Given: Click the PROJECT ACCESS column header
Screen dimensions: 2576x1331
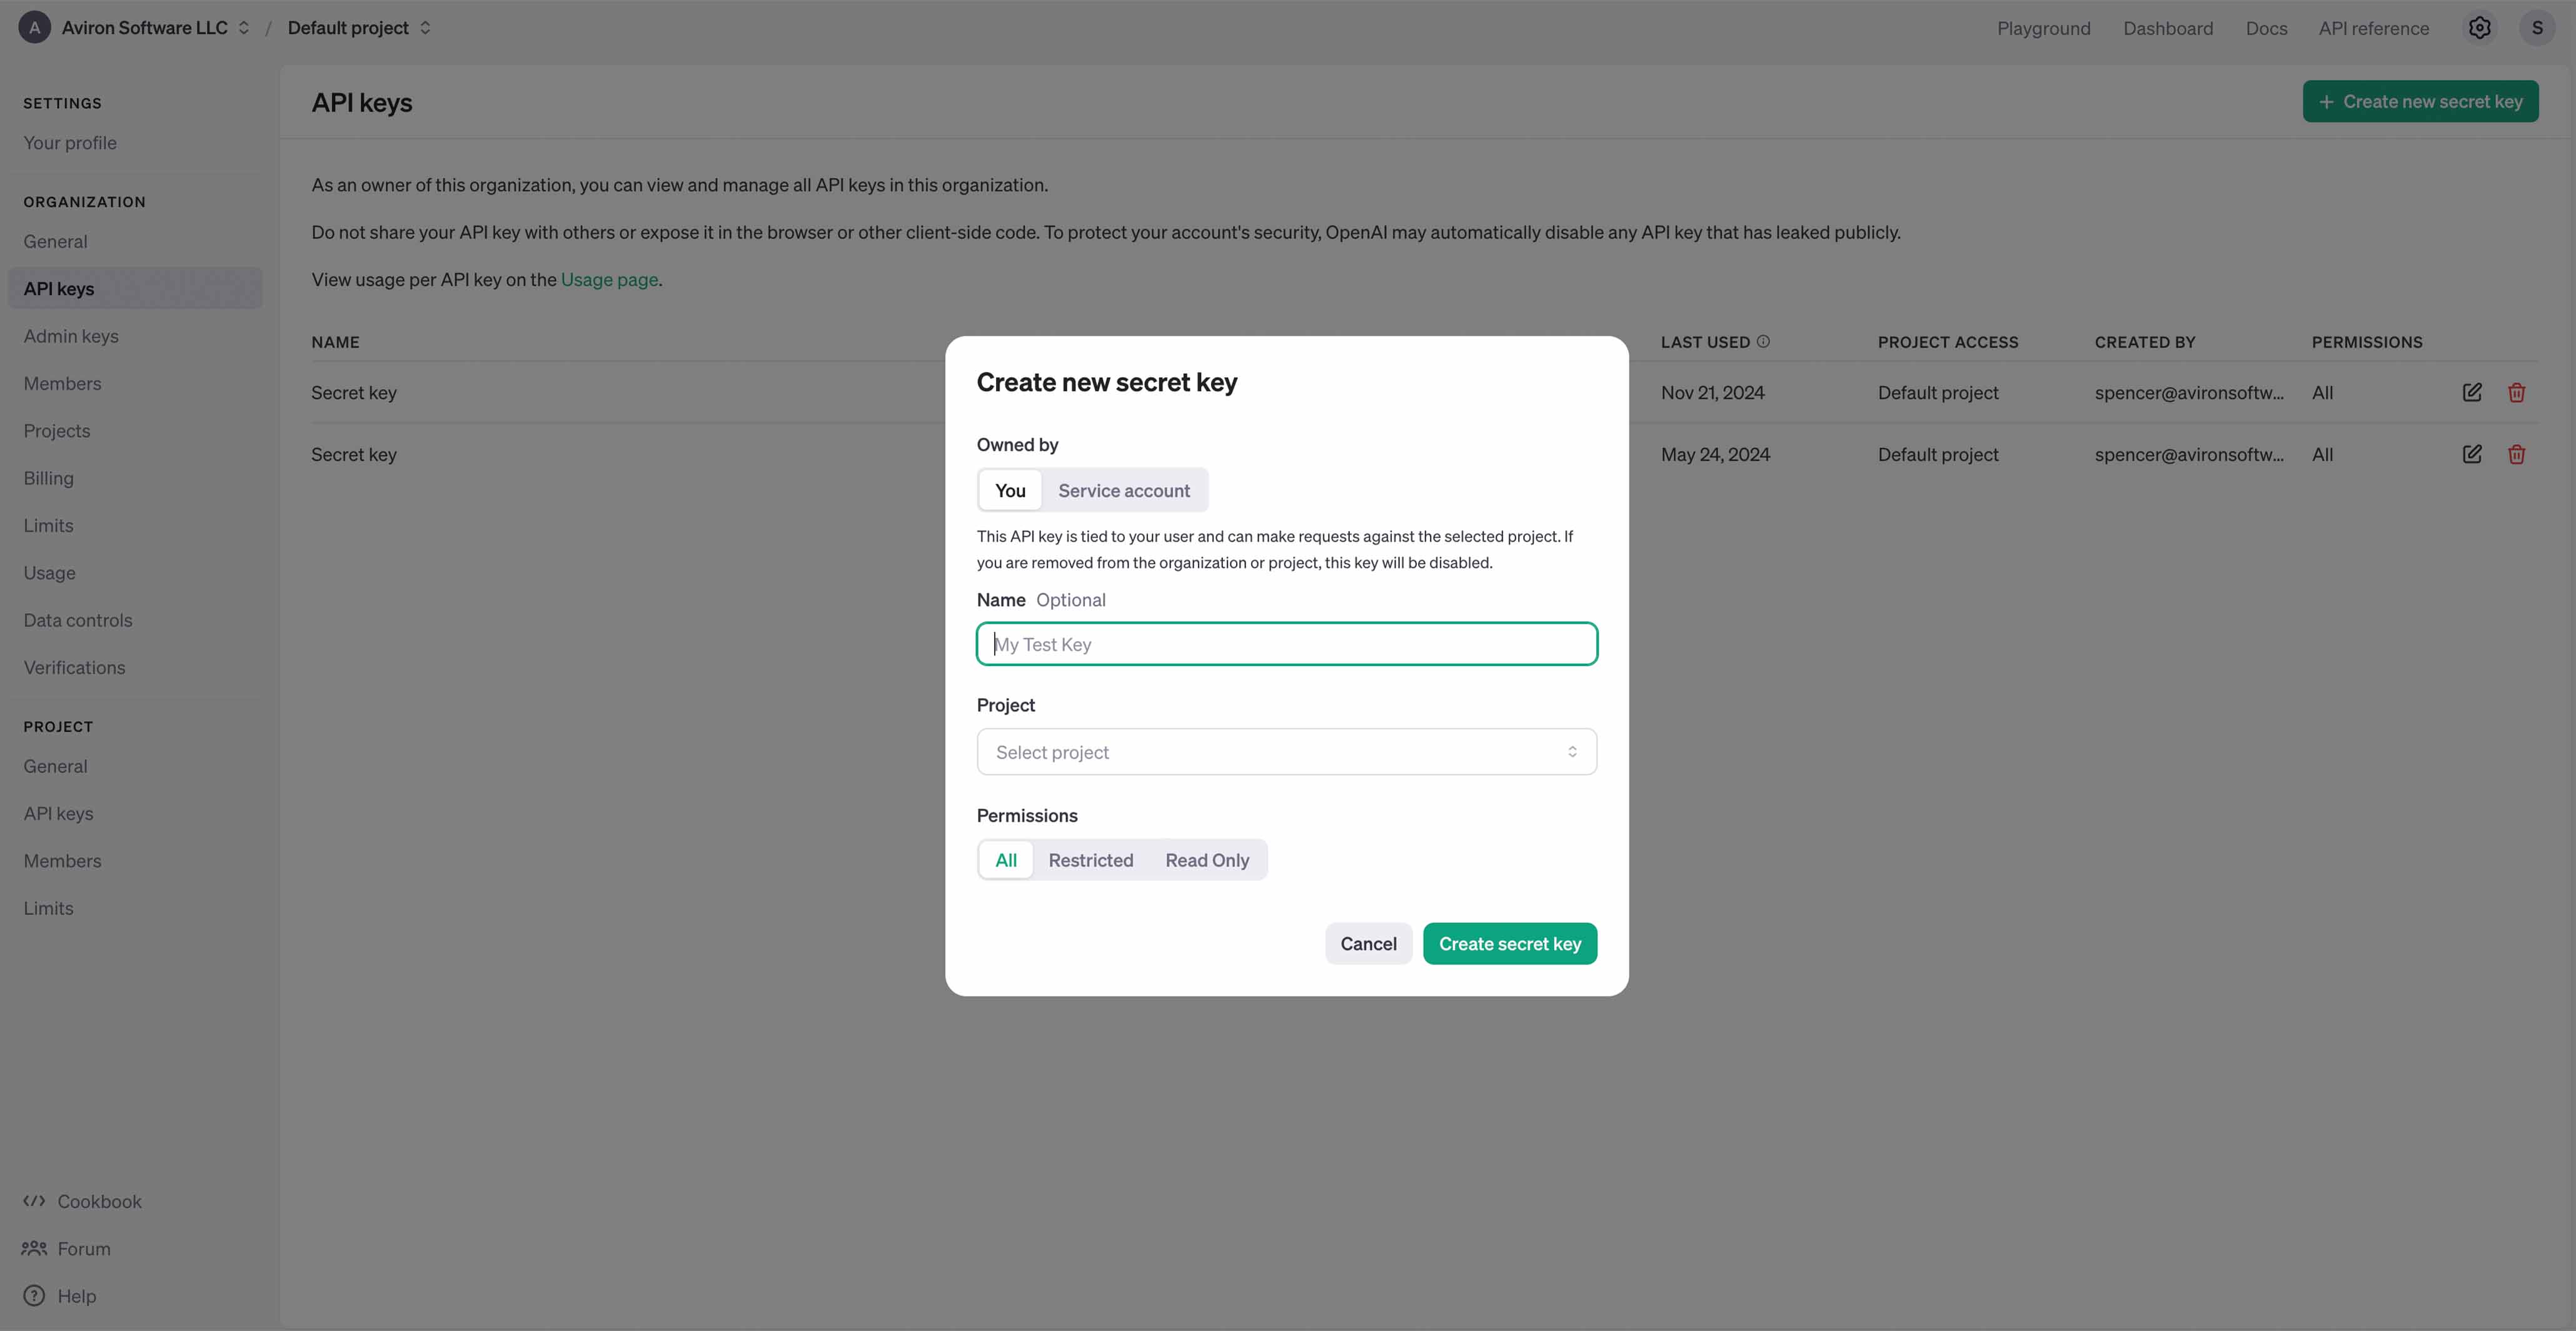Looking at the screenshot, I should (1948, 342).
